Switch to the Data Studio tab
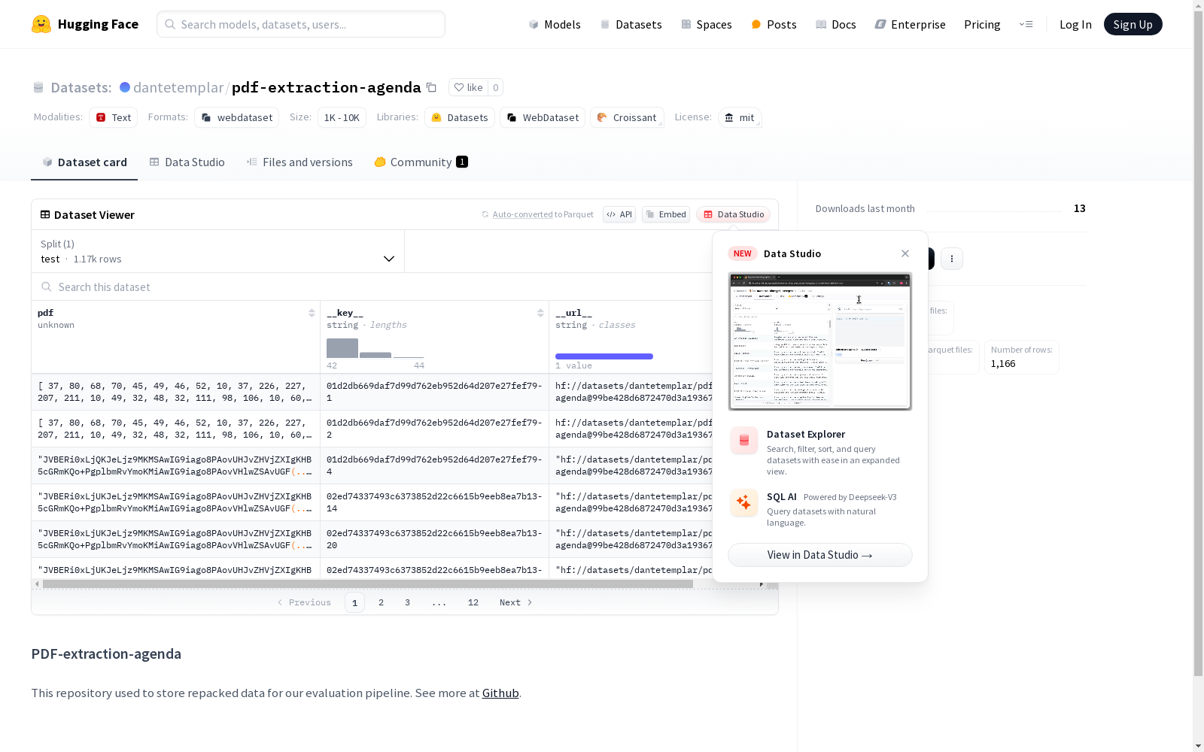Viewport: 1204px width, 752px height. [x=187, y=162]
